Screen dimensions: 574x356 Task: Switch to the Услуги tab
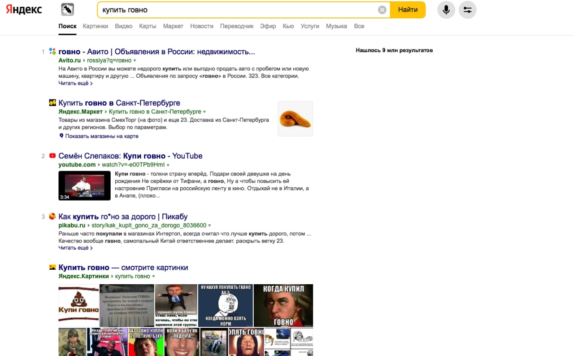tap(310, 26)
